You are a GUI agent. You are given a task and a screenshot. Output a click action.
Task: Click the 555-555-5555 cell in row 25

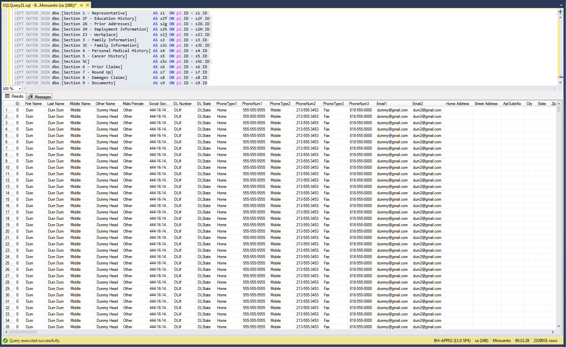coord(254,263)
